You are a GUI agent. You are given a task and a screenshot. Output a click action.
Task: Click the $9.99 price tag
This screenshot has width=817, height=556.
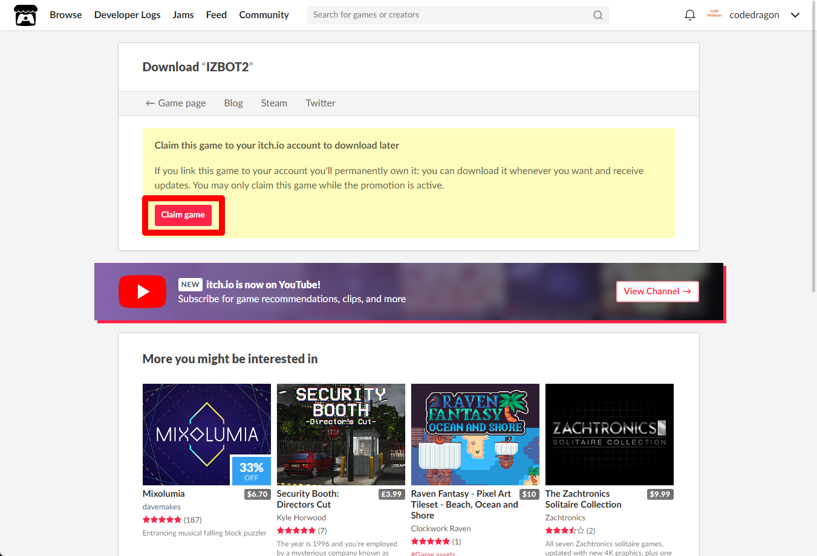[660, 494]
